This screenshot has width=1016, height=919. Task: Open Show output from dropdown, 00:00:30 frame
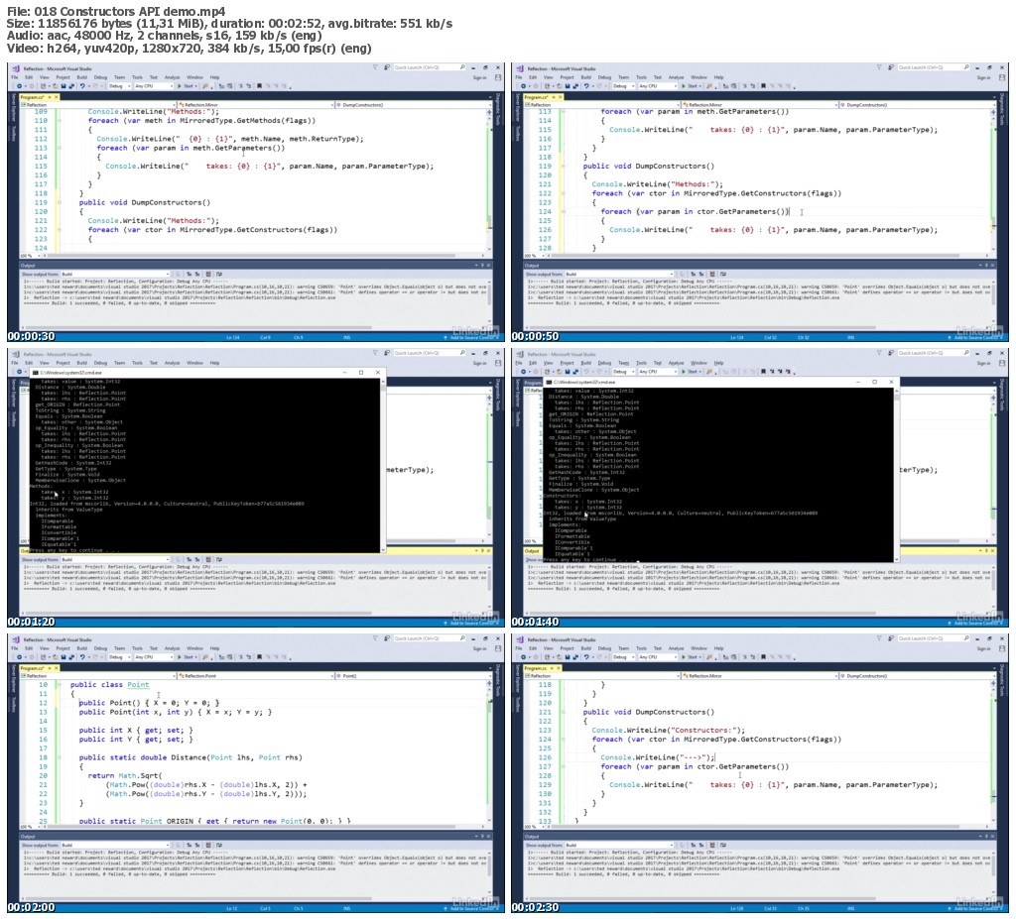coord(115,274)
